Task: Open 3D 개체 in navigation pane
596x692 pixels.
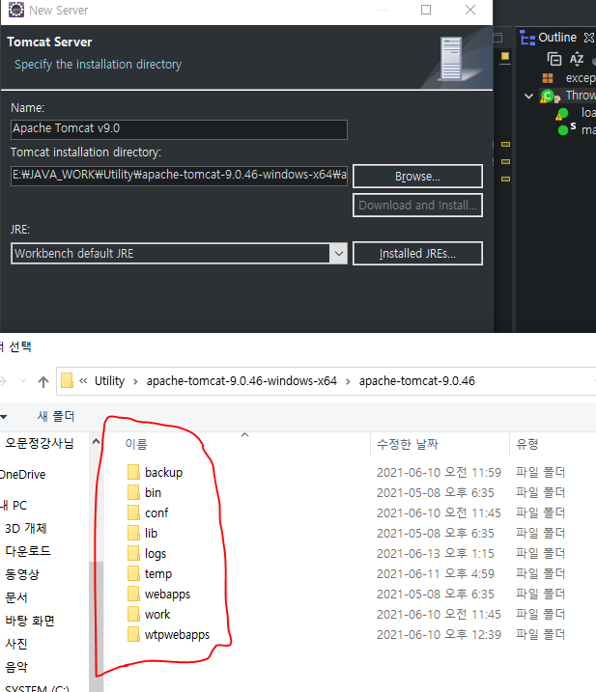Action: tap(26, 528)
